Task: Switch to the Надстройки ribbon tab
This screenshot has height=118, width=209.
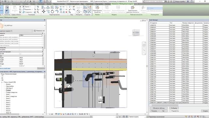Action: (99, 4)
